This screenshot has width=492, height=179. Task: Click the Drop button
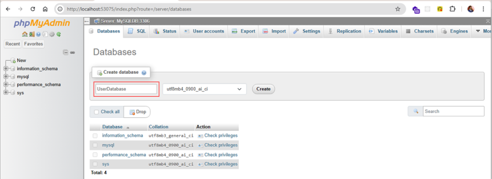(x=137, y=112)
